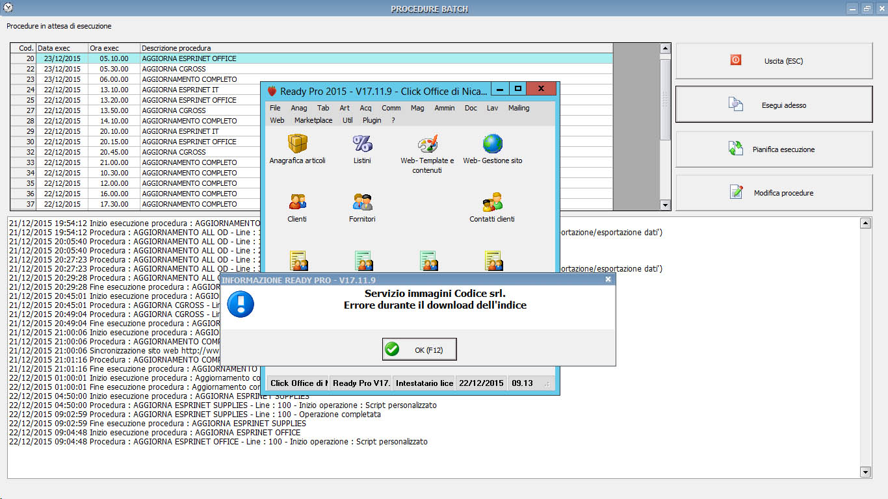This screenshot has height=499, width=888.
Task: Click last log line AGGIORNA ESPRINET OFFICE Script personalizzato
Action: (218, 442)
